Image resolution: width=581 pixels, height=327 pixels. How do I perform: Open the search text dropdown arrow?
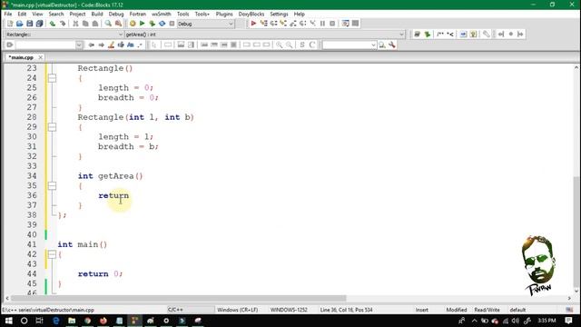[x=79, y=45]
